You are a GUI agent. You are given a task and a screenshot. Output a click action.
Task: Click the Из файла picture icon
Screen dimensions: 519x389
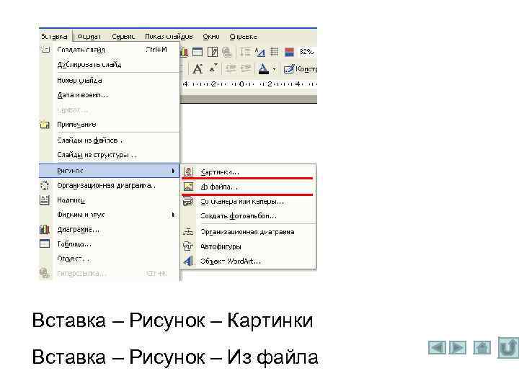(188, 187)
